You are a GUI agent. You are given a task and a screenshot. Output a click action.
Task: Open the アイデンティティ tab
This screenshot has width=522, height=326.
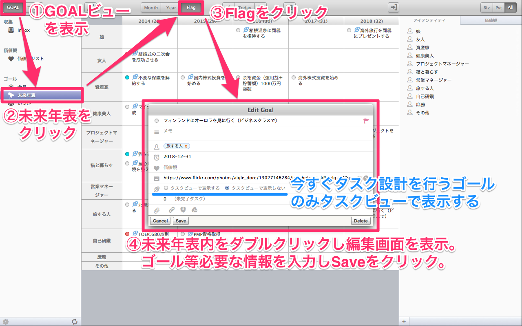[x=429, y=20]
